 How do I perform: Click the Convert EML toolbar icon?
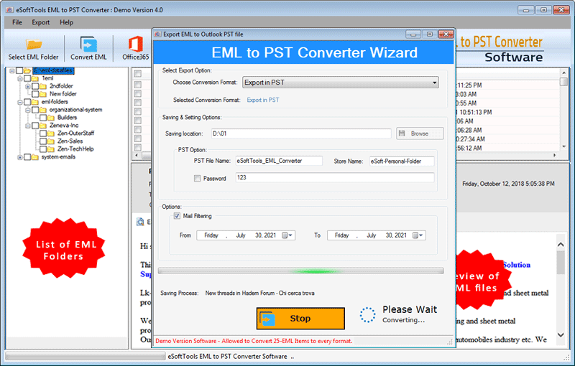pos(89,44)
